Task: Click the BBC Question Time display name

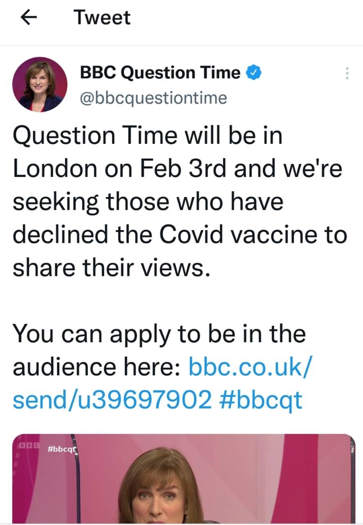Action: [x=160, y=73]
